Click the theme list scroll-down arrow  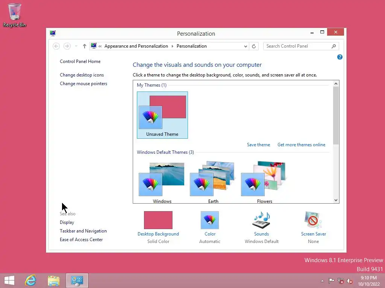336,200
